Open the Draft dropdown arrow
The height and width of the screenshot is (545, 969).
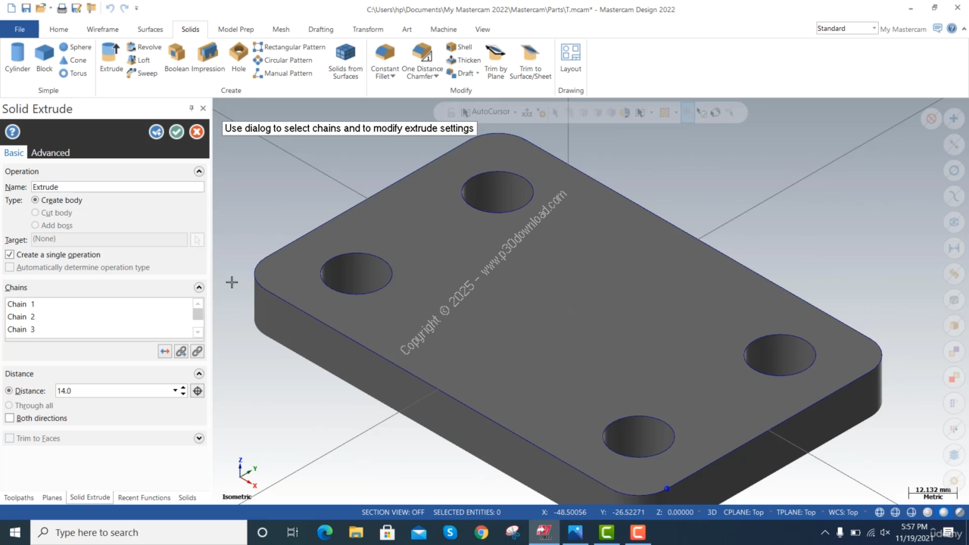point(478,73)
